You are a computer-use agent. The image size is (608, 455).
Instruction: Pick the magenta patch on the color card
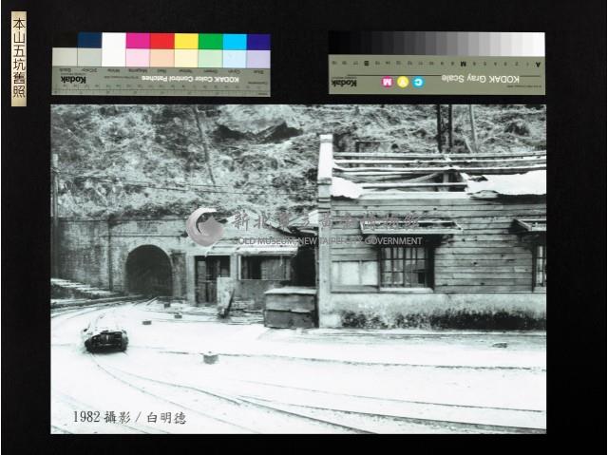click(x=138, y=42)
